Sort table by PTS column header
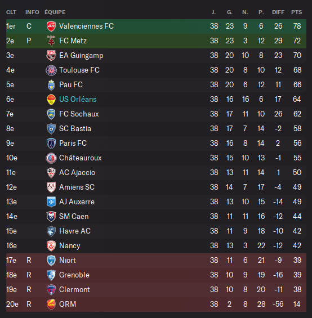Viewport: 312px width, 318px height. (297, 12)
